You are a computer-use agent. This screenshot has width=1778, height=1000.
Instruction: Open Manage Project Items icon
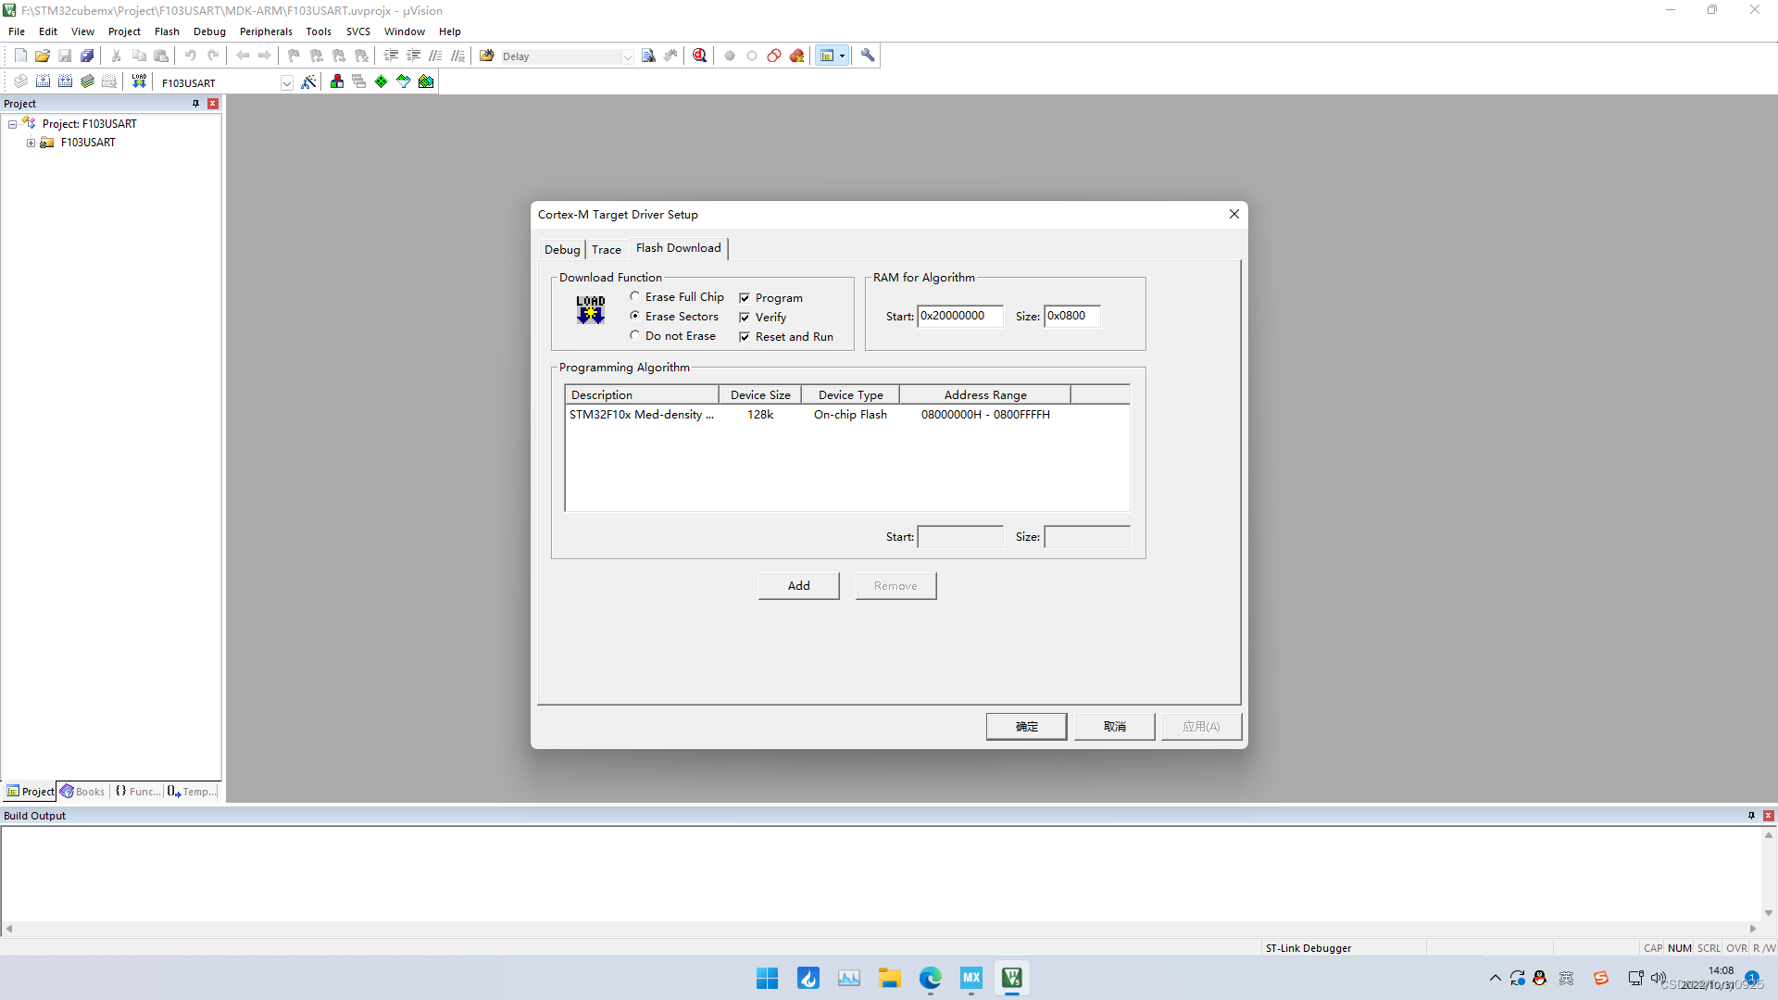336,82
